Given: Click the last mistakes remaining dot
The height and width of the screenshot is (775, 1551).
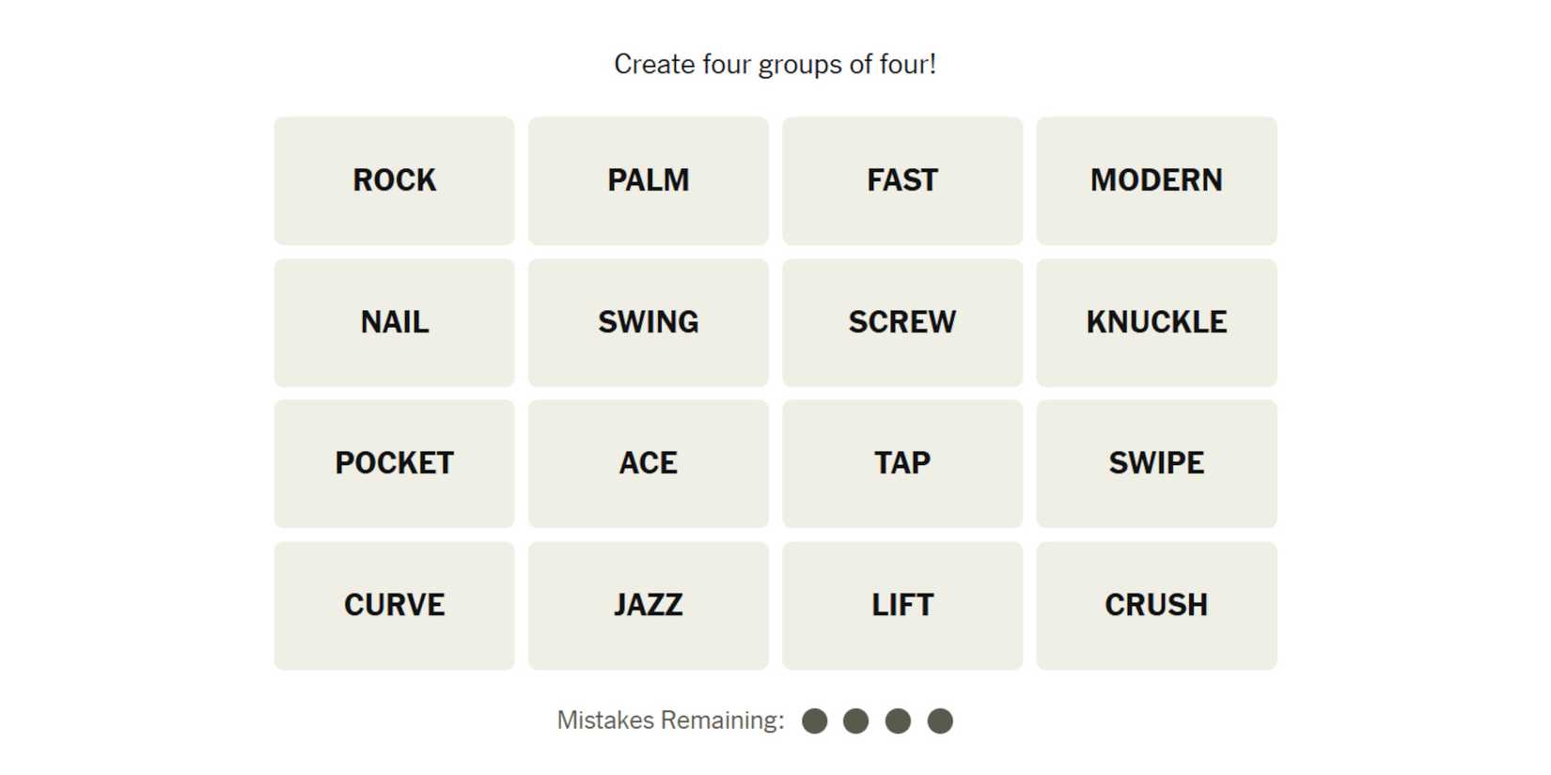Looking at the screenshot, I should coord(940,721).
